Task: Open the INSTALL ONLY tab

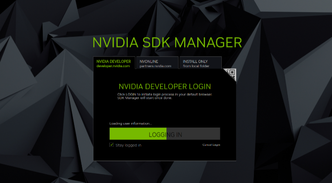Action: (x=200, y=63)
